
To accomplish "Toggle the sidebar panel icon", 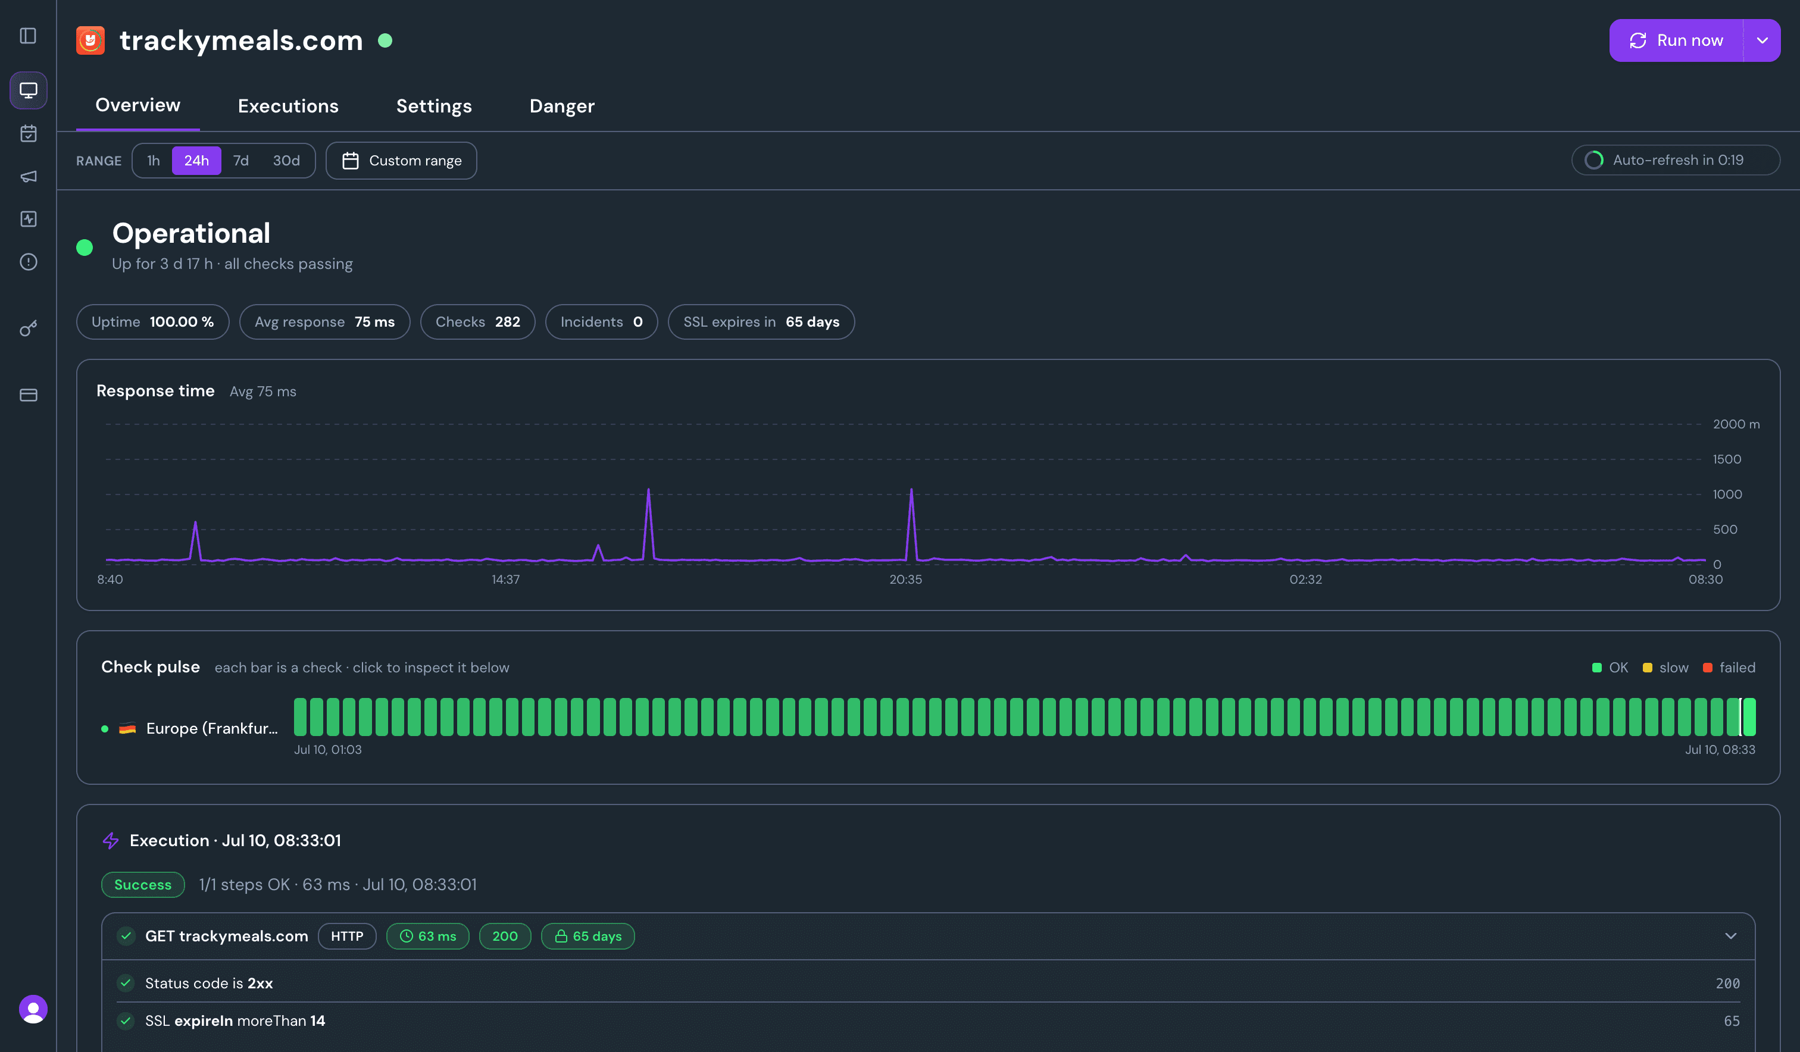I will point(28,36).
